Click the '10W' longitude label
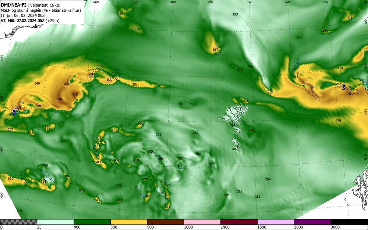The height and width of the screenshot is (230, 368). [x=173, y=2]
